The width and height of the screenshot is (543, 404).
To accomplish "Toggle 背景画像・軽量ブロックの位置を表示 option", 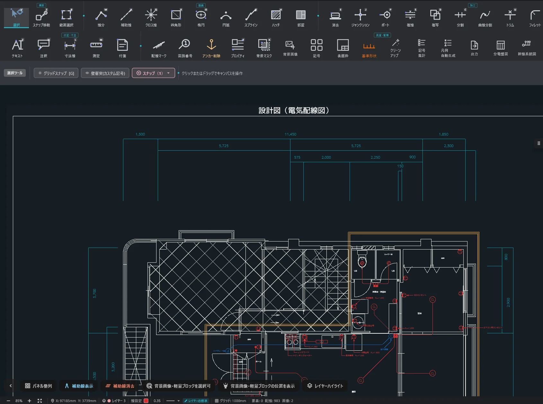I will pyautogui.click(x=259, y=386).
